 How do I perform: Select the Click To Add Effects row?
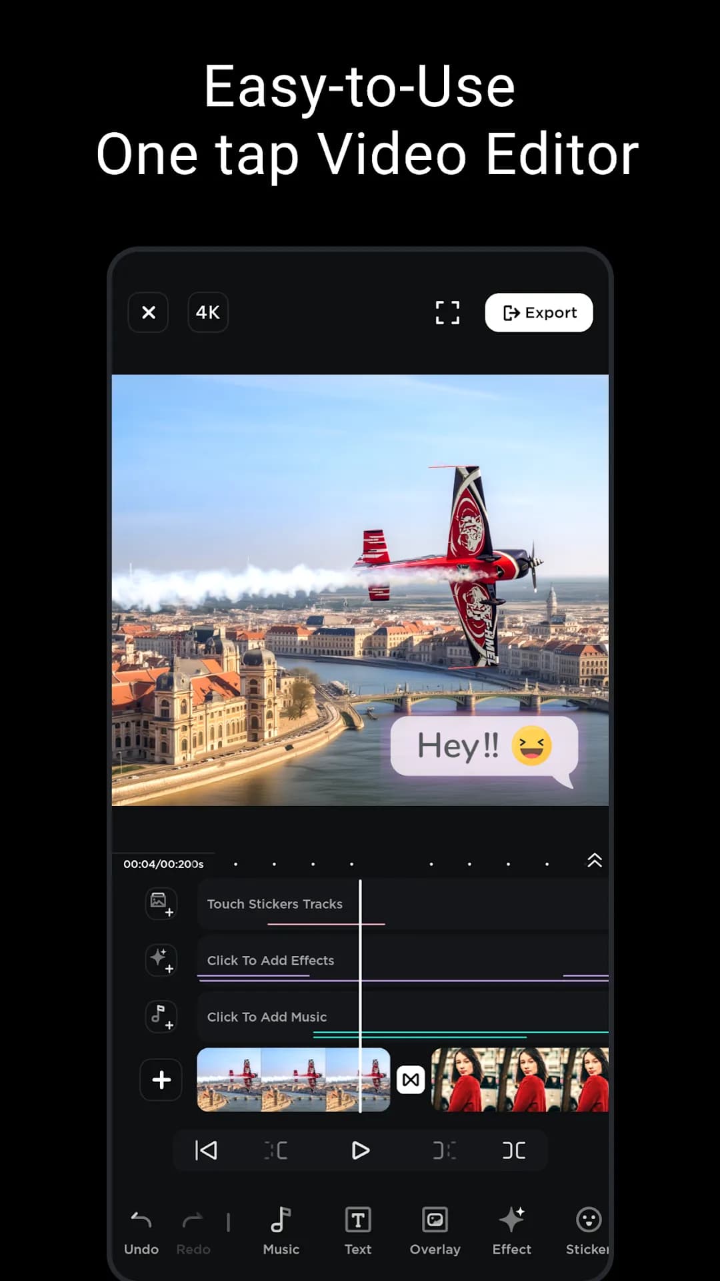click(x=403, y=960)
